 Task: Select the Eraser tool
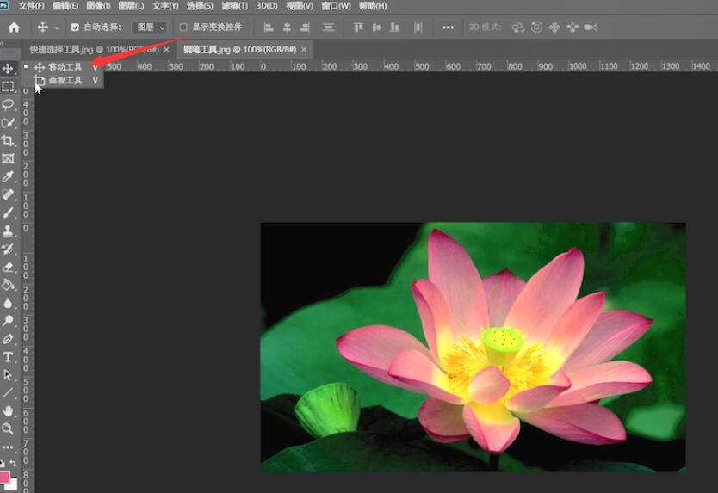[x=8, y=267]
